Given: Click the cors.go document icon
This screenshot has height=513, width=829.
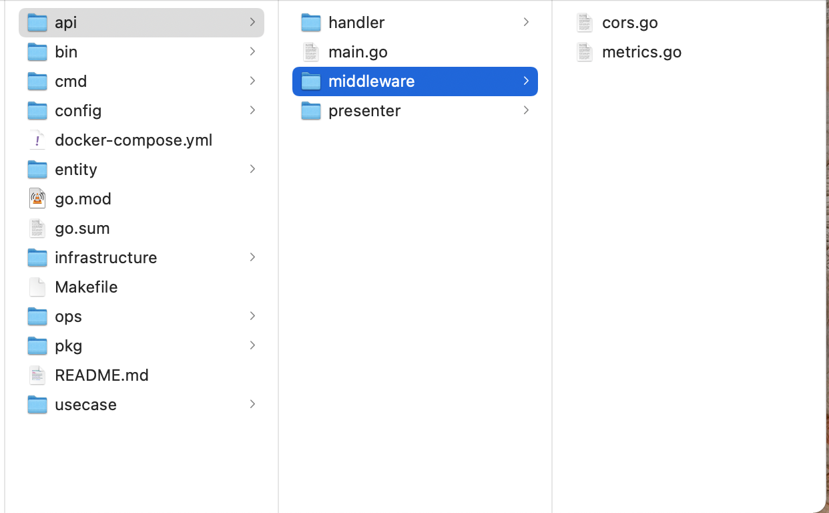Looking at the screenshot, I should (585, 23).
